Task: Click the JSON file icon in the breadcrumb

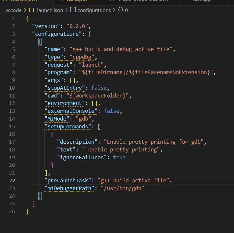Action: point(31,10)
